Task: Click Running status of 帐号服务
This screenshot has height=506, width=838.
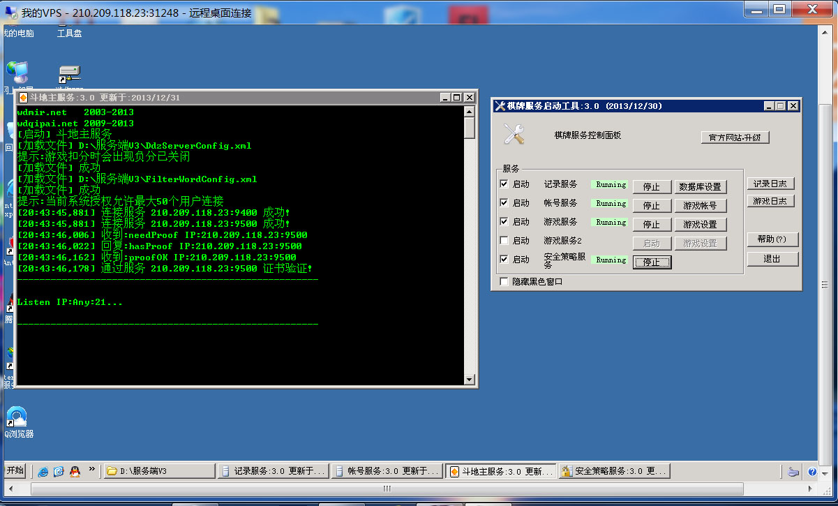Action: coord(610,204)
